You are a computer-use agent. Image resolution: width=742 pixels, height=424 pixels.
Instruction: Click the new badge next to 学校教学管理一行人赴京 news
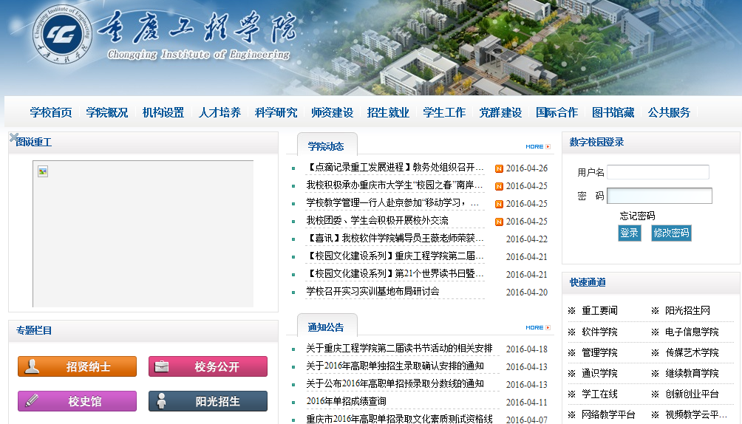coord(499,204)
